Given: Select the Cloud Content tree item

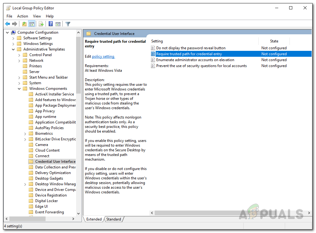Looking at the screenshot, I should pos(47,150).
